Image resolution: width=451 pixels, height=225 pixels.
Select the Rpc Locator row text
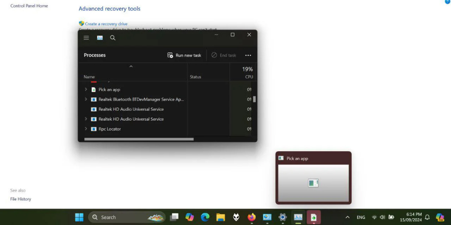tap(110, 129)
